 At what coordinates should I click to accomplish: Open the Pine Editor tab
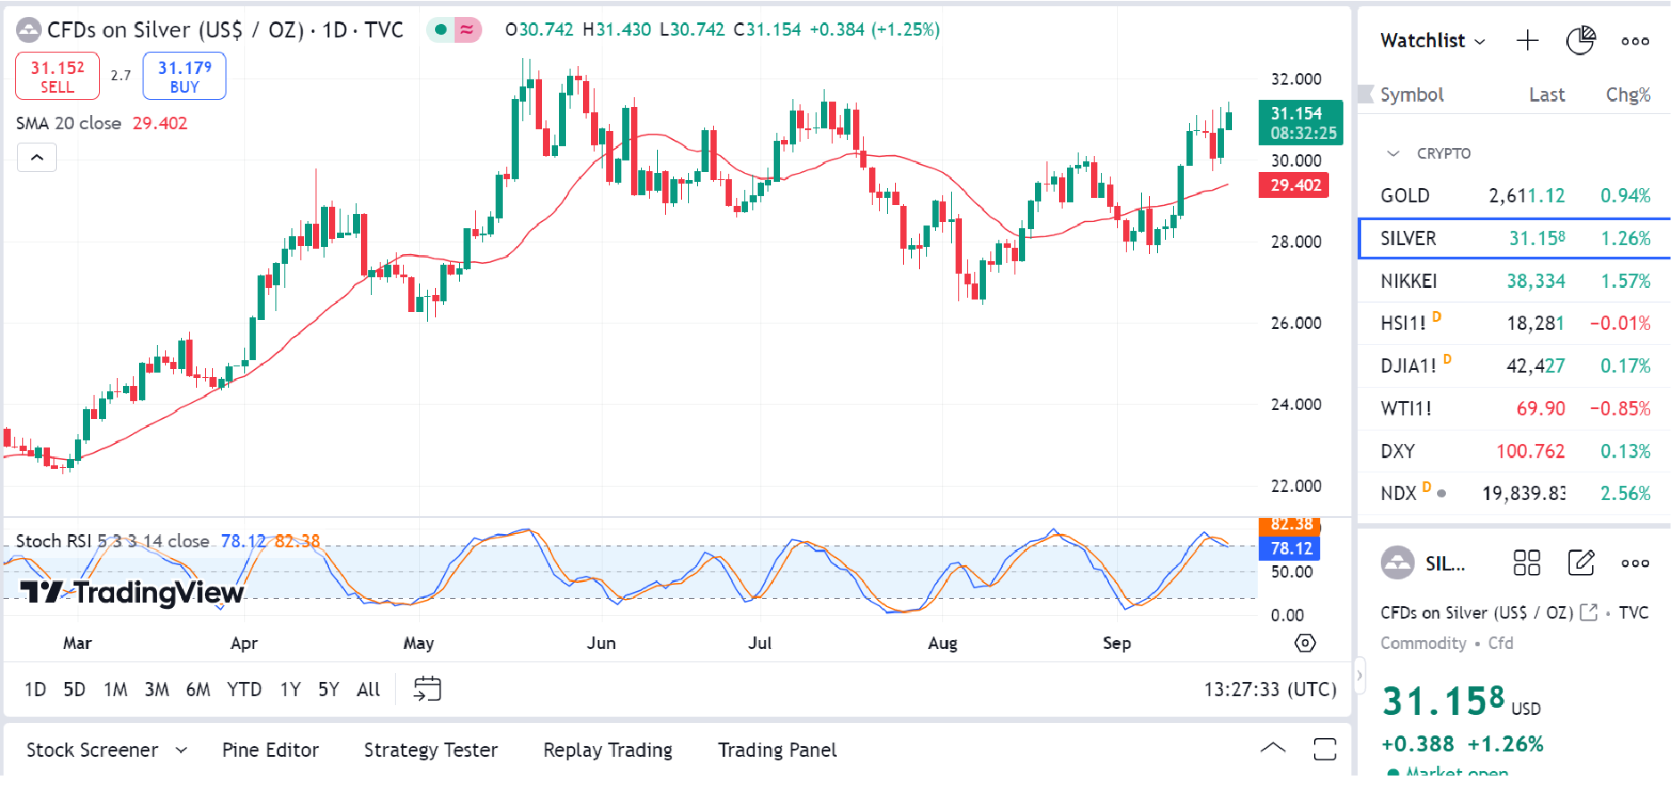click(x=270, y=750)
